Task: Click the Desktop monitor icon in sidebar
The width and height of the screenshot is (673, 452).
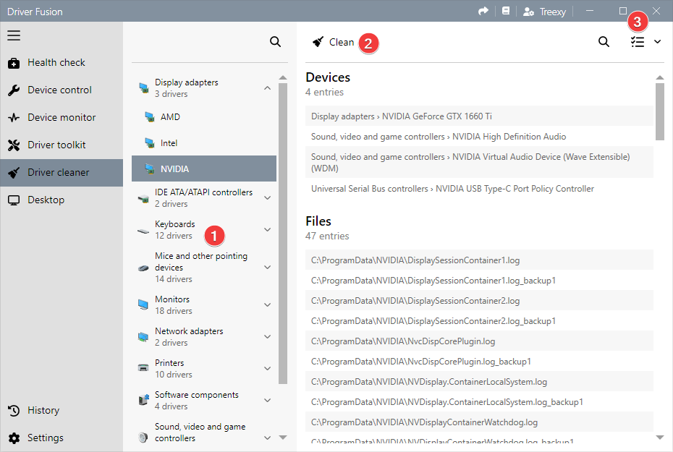Action: (14, 200)
